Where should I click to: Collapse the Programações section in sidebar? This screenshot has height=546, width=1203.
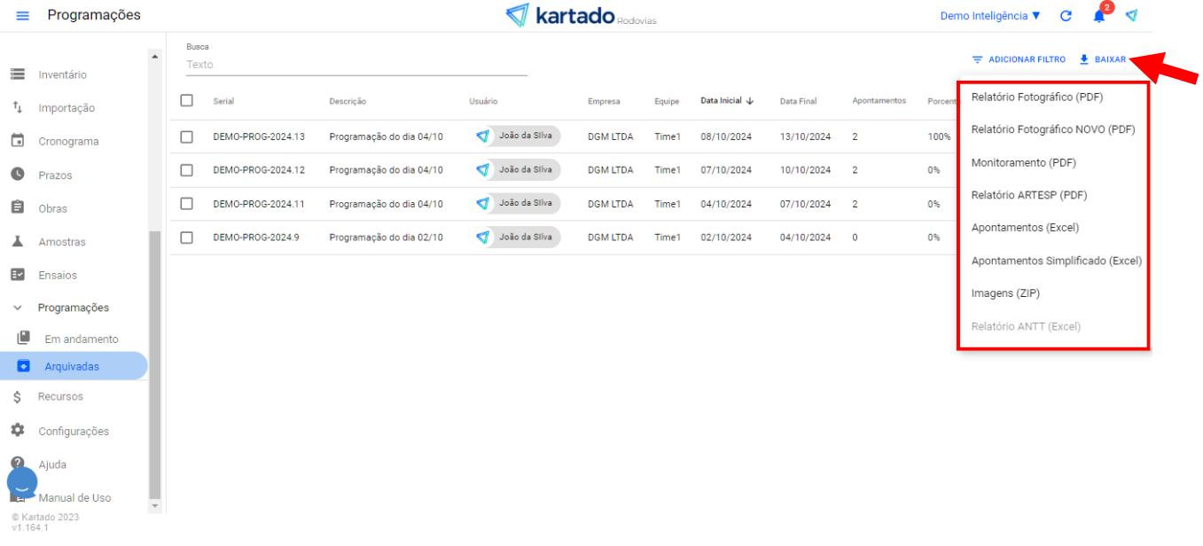click(x=18, y=308)
